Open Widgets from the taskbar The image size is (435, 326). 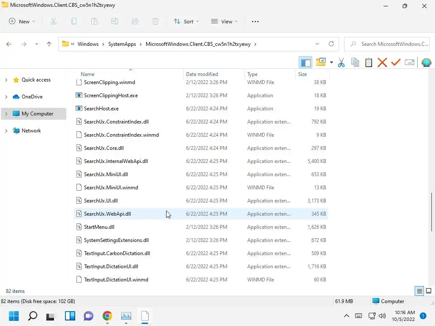click(70, 316)
